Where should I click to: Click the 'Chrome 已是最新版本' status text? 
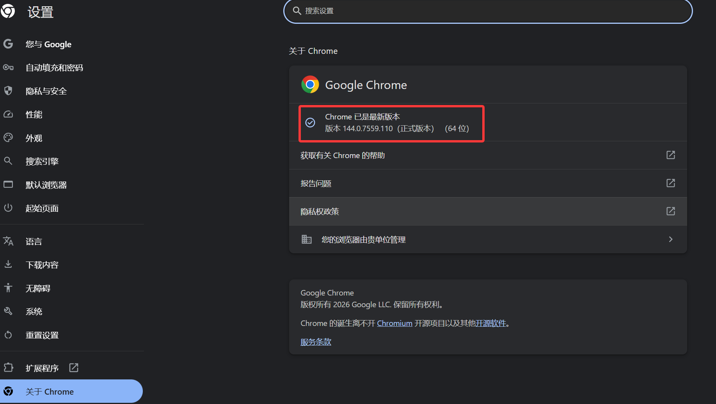click(362, 117)
